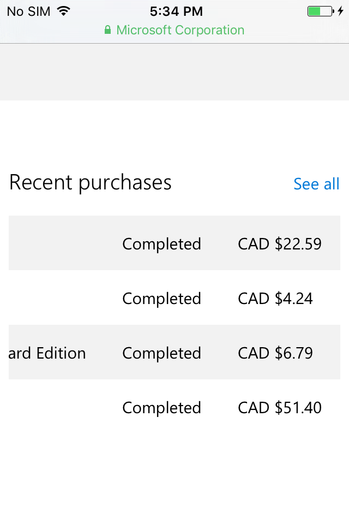Screen dimensions: 349x524
Task: Tap the charging bolt icon
Action: pos(341,11)
